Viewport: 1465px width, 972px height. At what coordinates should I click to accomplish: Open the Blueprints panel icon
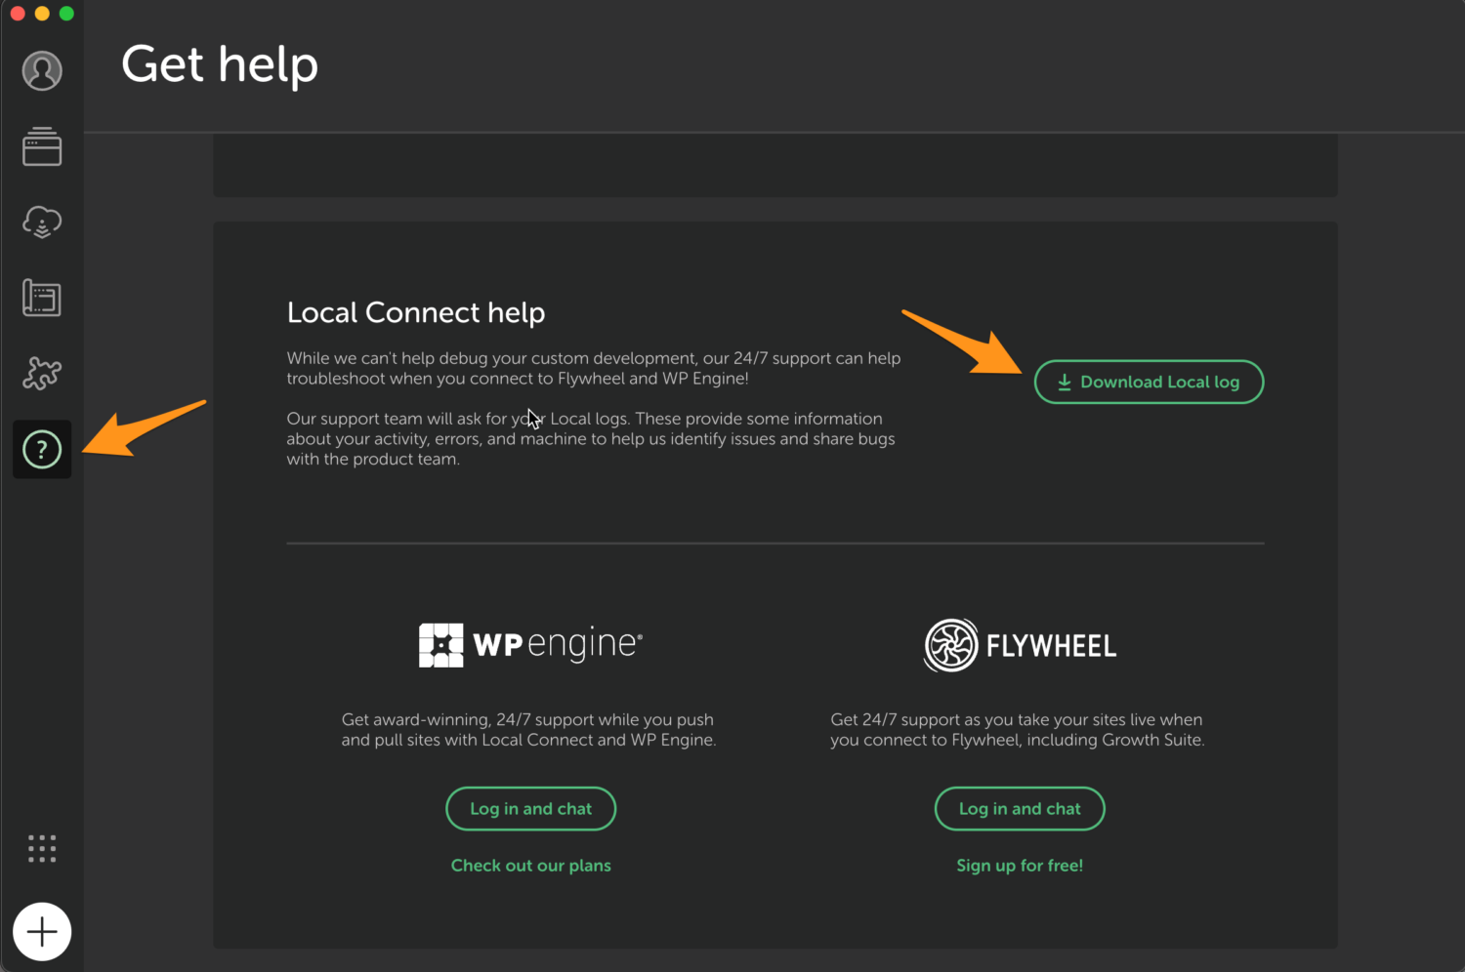point(41,298)
